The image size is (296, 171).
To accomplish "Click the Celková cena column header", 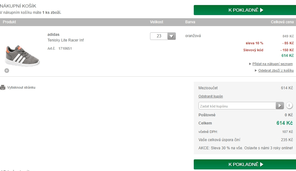I will point(282,22).
